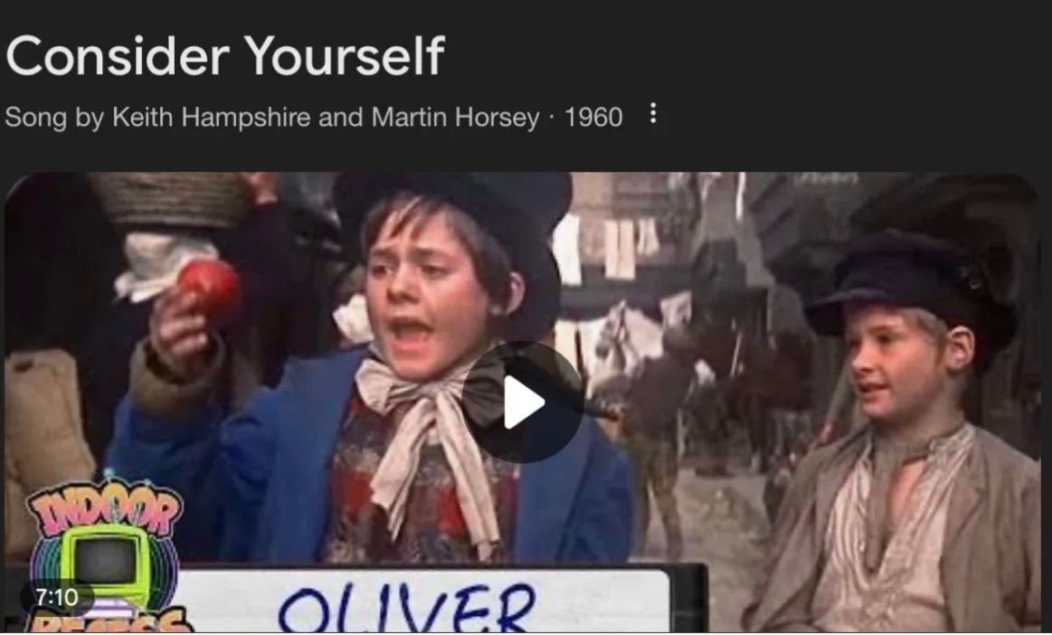Click the green TV icon in logo

pyautogui.click(x=104, y=561)
